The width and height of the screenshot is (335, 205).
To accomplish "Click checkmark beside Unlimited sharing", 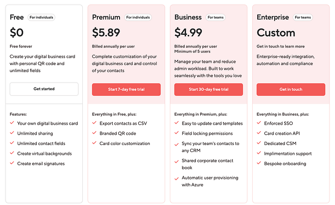I will 12,133.
